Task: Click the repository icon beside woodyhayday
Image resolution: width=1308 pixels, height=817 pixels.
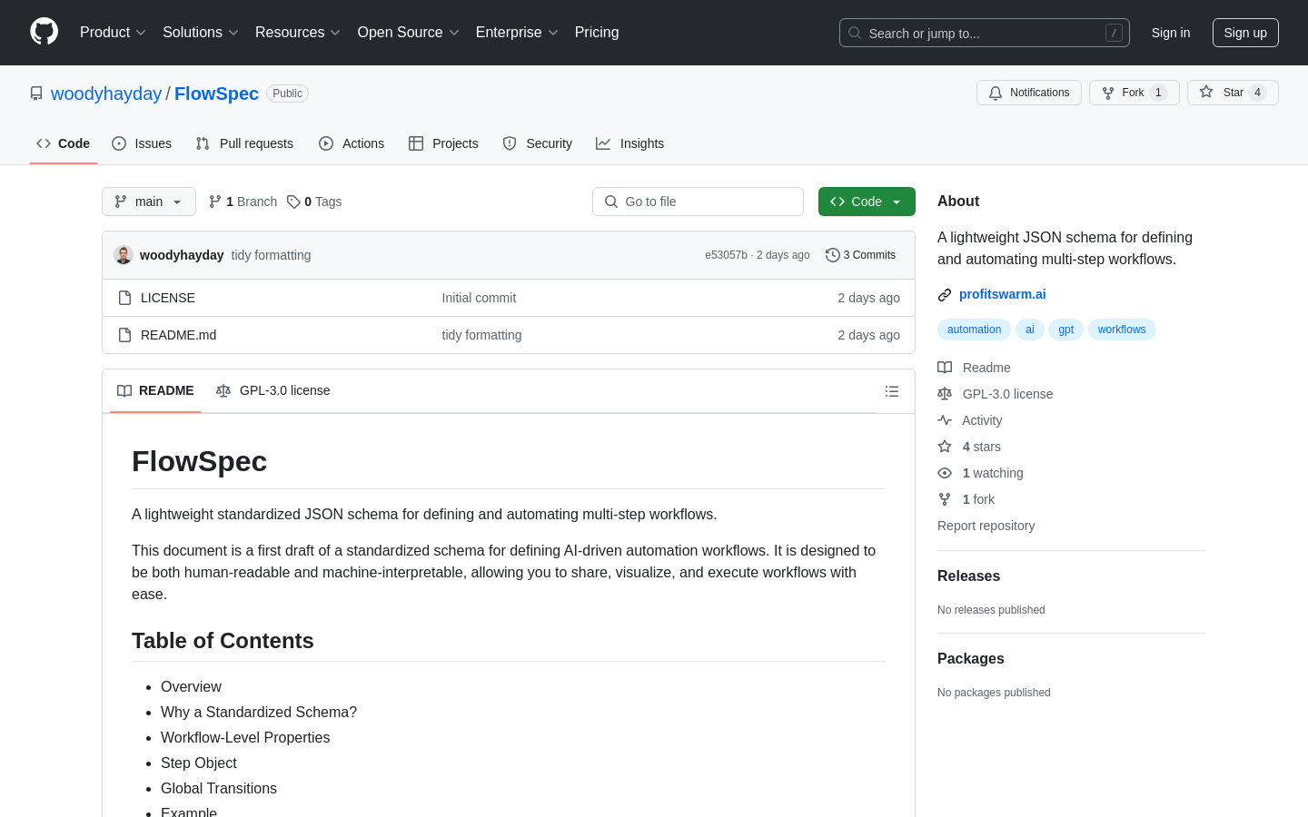Action: coord(36,94)
